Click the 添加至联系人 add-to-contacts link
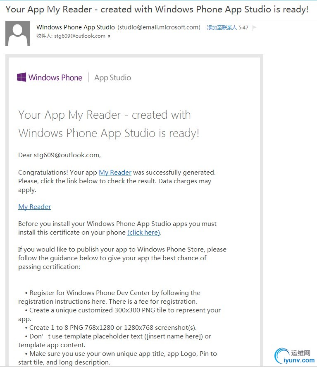The width and height of the screenshot is (317, 367). click(x=222, y=28)
